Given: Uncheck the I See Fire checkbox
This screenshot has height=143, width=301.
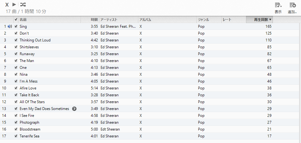Looking at the screenshot, I should tap(16, 116).
